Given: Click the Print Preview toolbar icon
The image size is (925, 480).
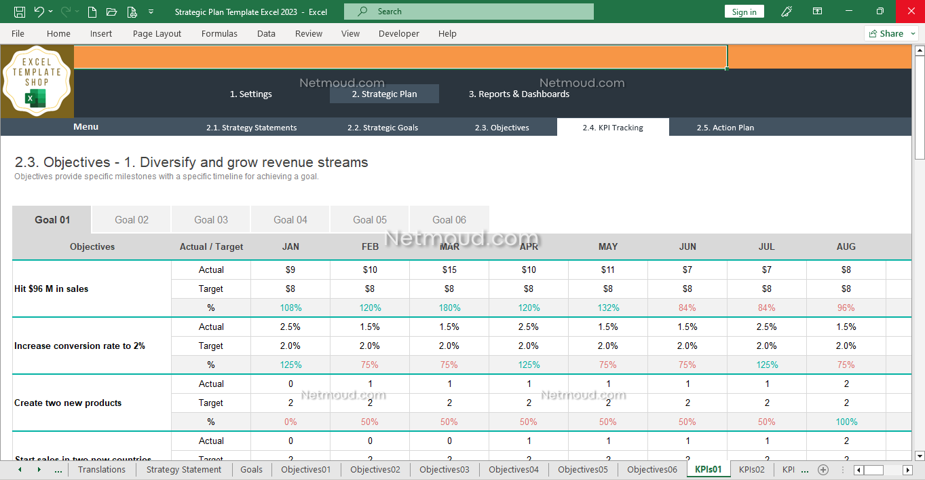Looking at the screenshot, I should 132,12.
